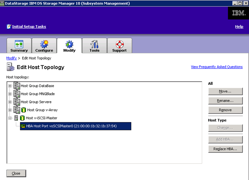Click the Host Group DataBase server icon
The height and width of the screenshot is (180, 249).
pyautogui.click(x=17, y=86)
